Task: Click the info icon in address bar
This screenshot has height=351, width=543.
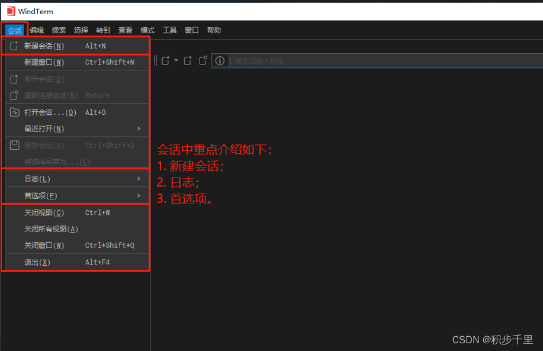Action: [220, 61]
